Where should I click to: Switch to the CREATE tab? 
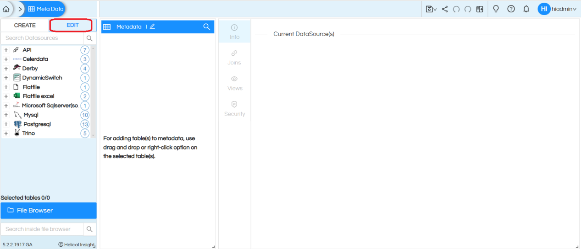25,25
